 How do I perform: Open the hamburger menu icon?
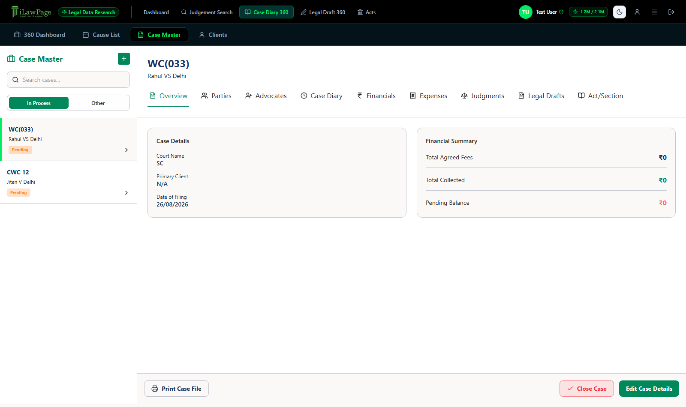654,12
